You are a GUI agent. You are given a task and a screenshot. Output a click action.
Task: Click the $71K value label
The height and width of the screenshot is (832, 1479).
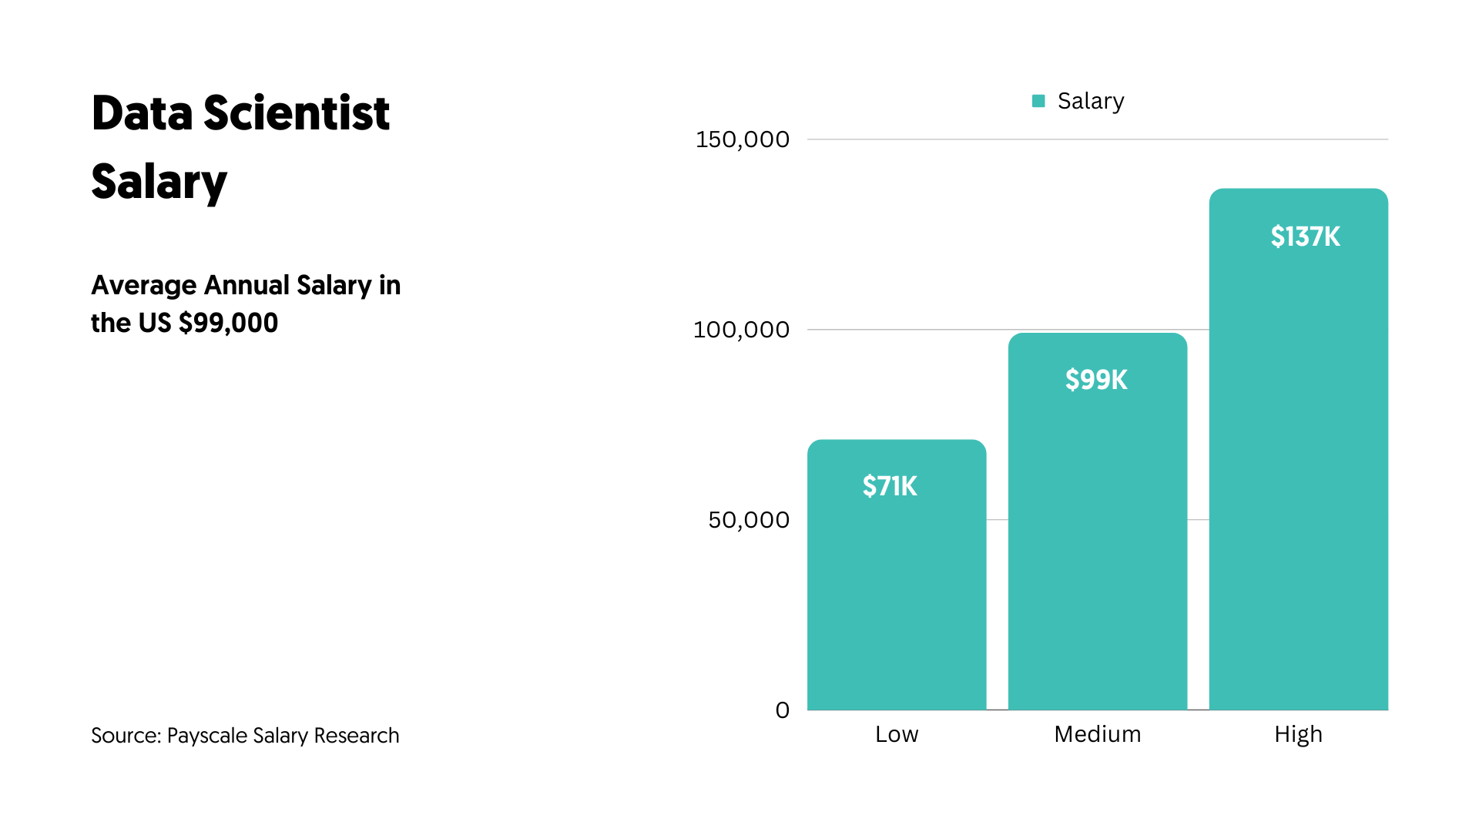(x=890, y=486)
